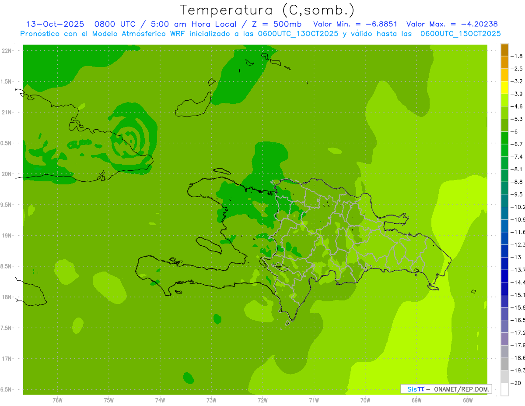The height and width of the screenshot is (406, 525).
Task: Click the 68W longitude axis label
Action: click(x=467, y=400)
